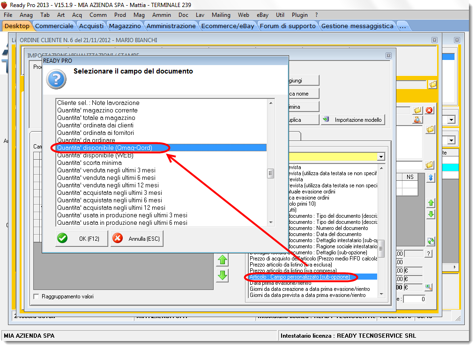Switch to the Magazzino tab

125,26
